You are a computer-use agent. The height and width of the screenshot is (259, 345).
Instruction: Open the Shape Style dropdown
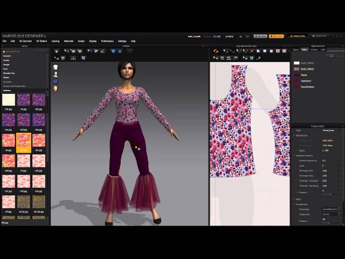point(331,214)
